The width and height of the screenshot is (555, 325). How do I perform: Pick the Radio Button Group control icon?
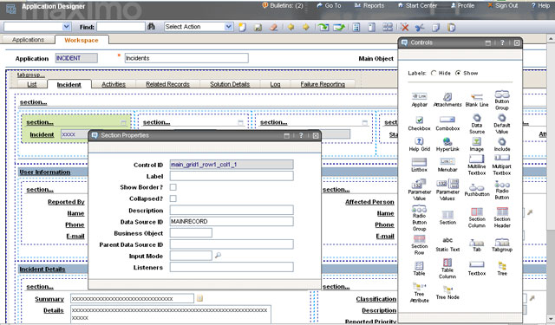pyautogui.click(x=419, y=209)
